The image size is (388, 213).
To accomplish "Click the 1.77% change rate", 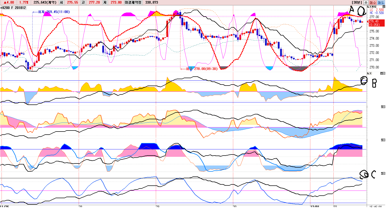I will coord(24,2).
